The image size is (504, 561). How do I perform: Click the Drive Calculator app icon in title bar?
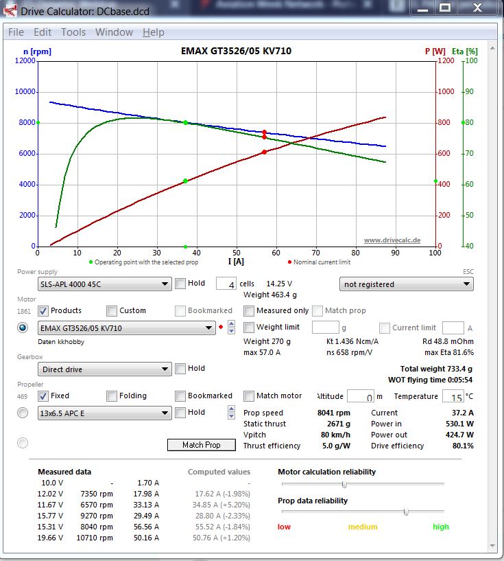pyautogui.click(x=10, y=11)
